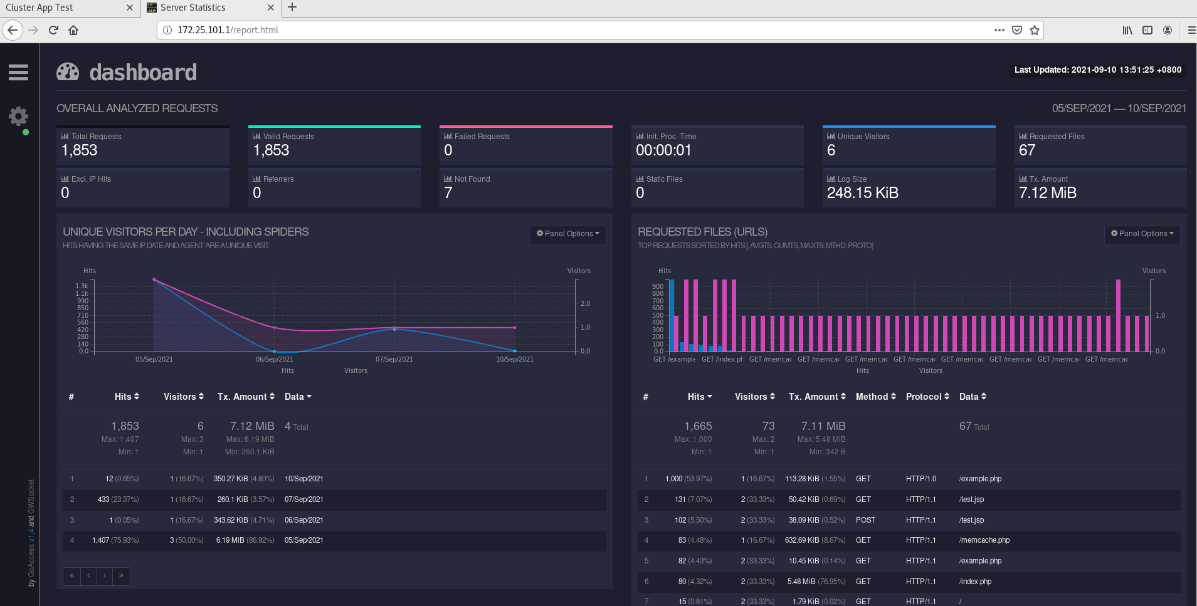Reload the report page
This screenshot has height=606, width=1197.
(x=53, y=30)
